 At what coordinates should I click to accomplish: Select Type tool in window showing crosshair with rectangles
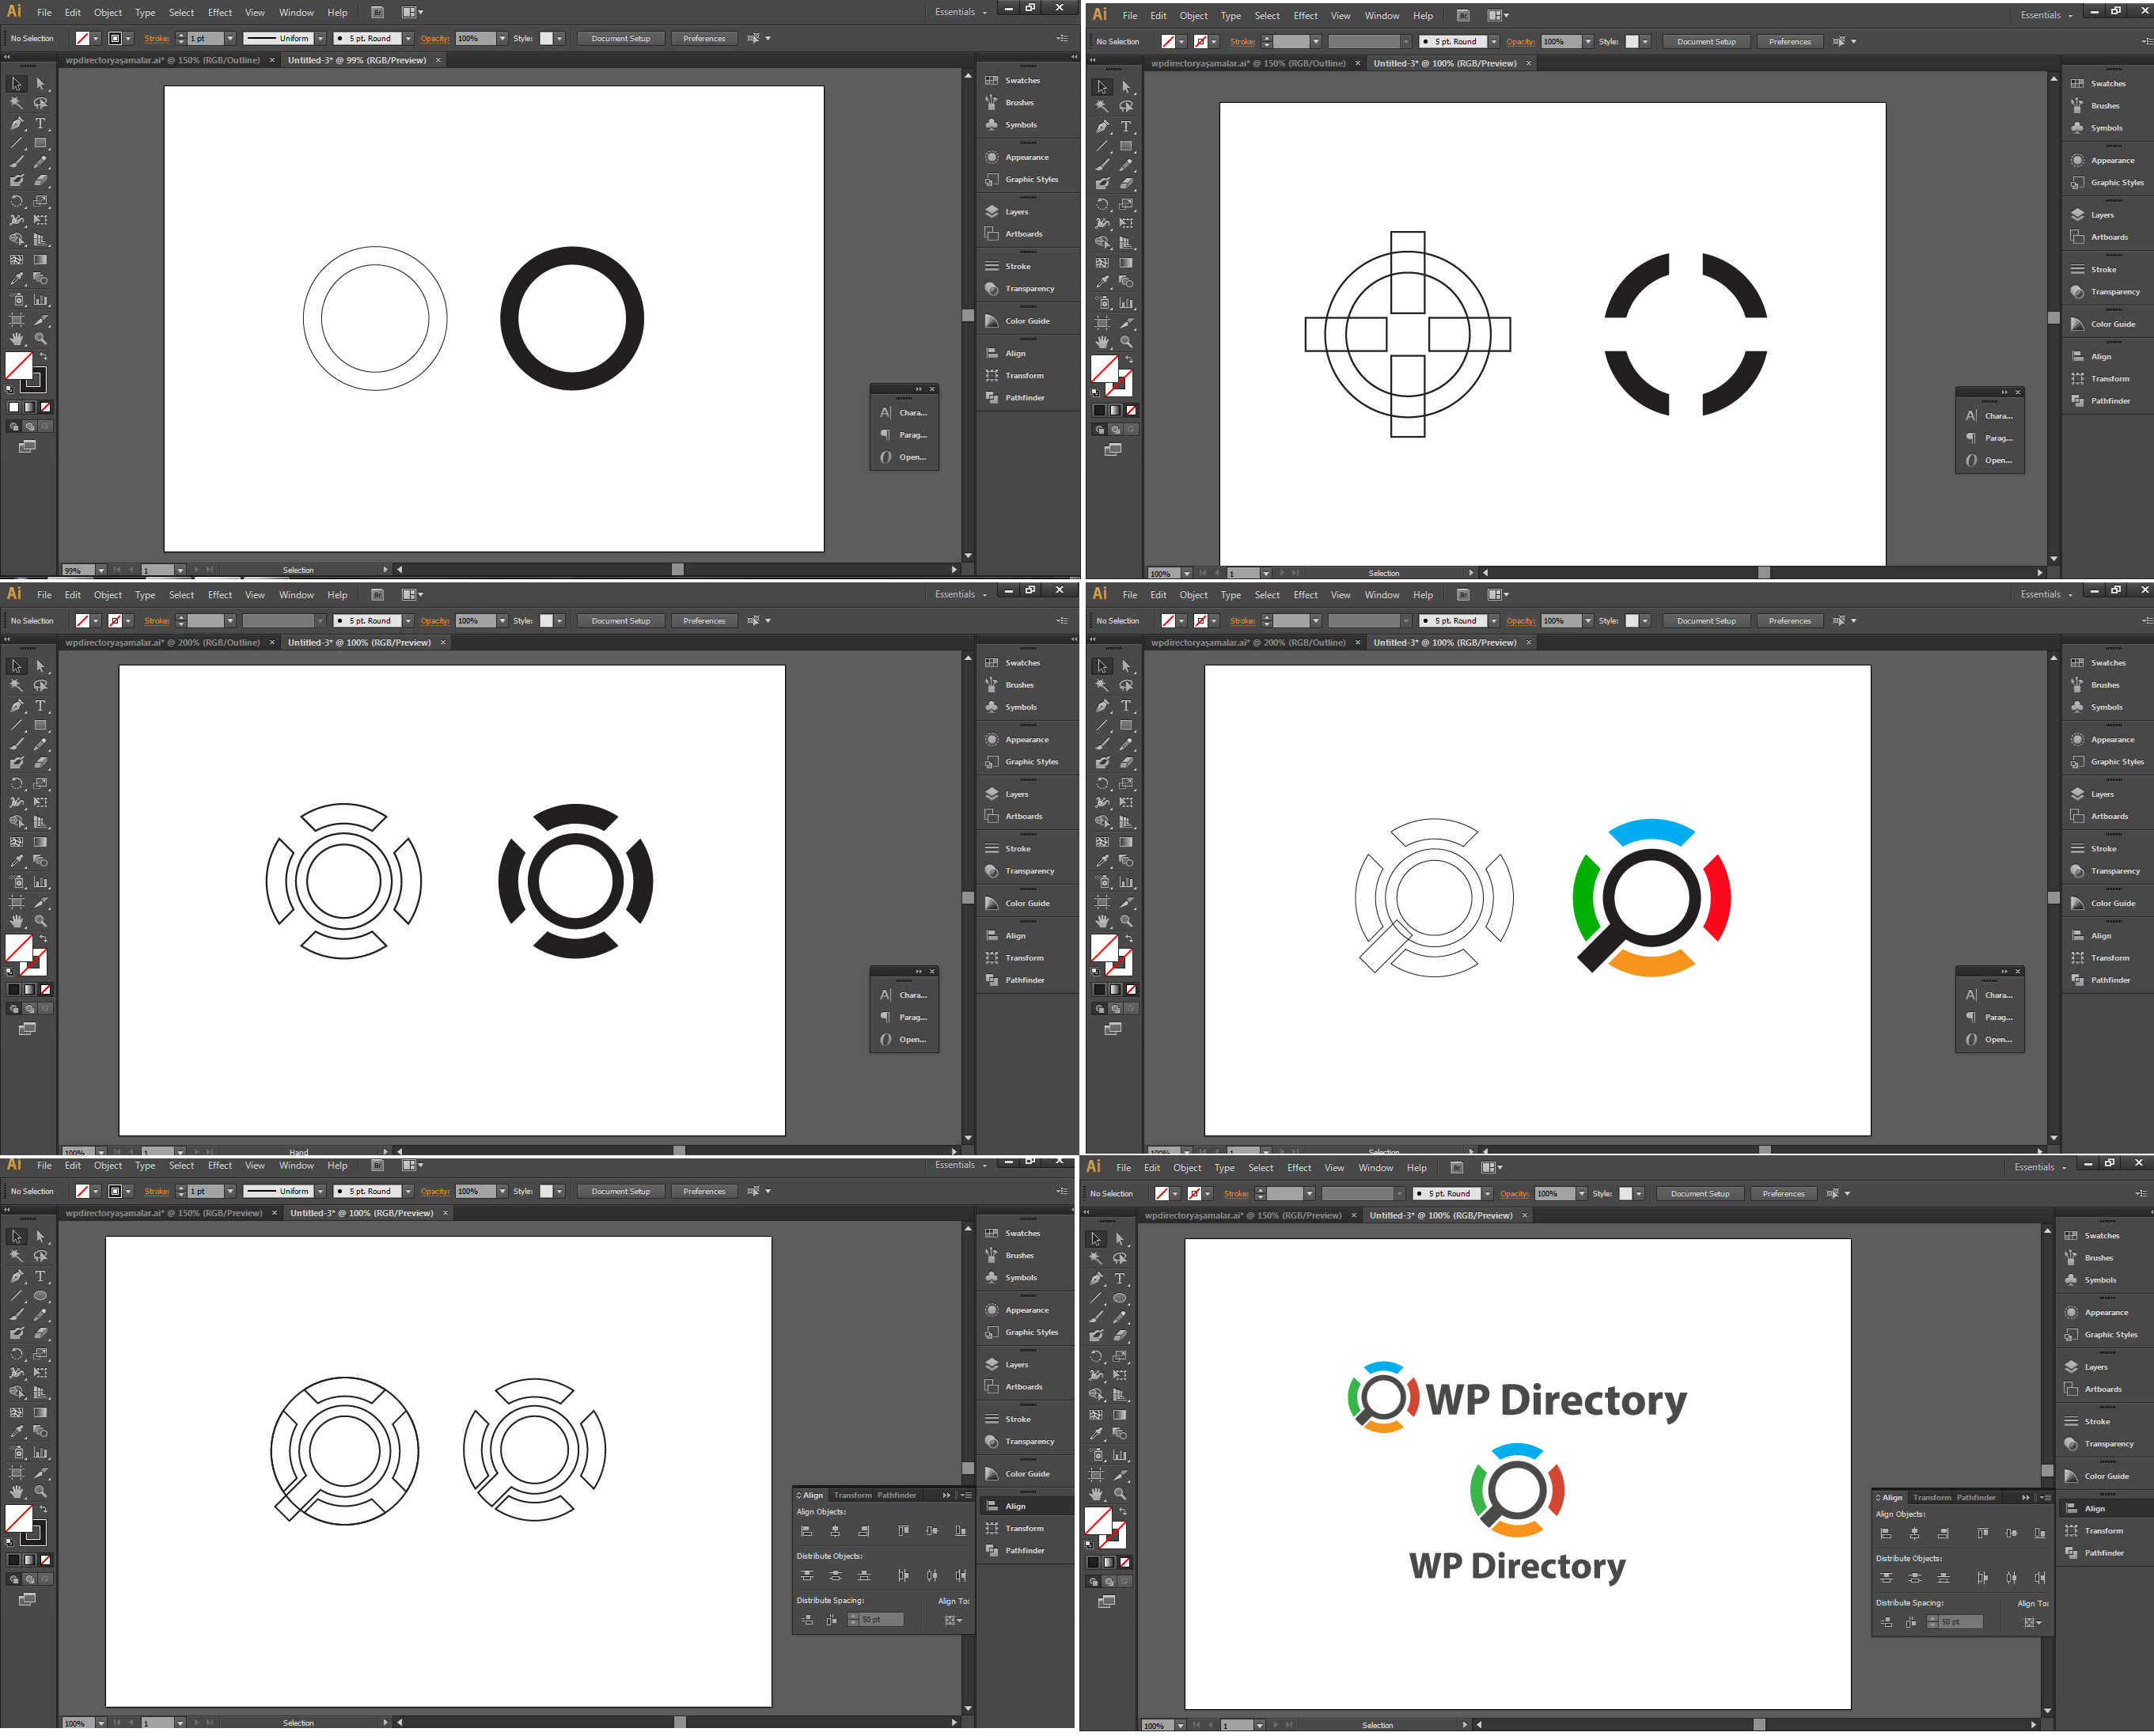coord(1126,127)
